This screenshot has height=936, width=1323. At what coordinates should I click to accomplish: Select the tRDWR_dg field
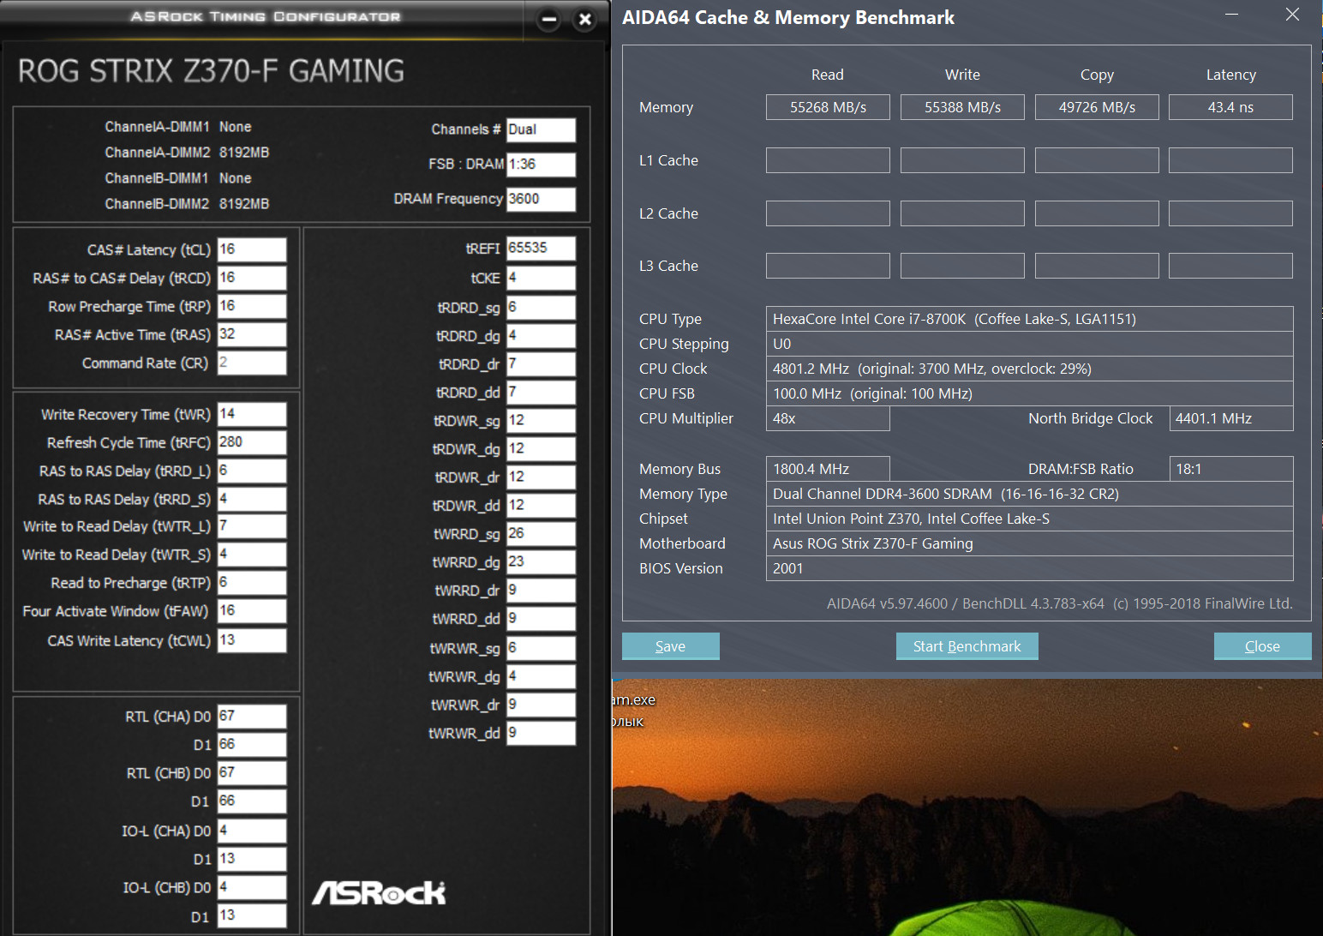tap(541, 449)
